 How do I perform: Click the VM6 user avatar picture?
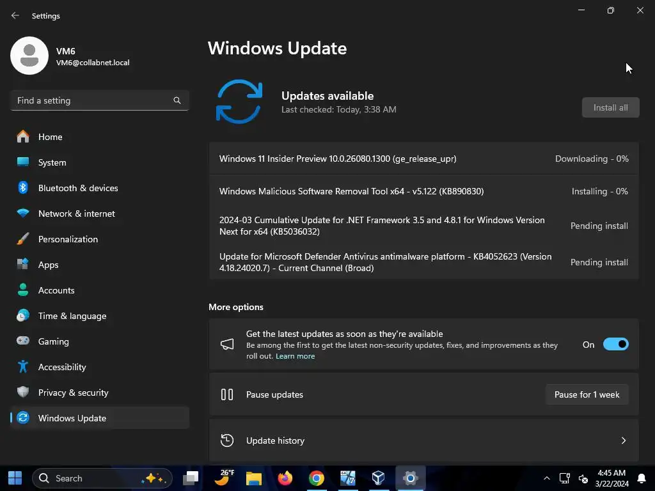[29, 56]
